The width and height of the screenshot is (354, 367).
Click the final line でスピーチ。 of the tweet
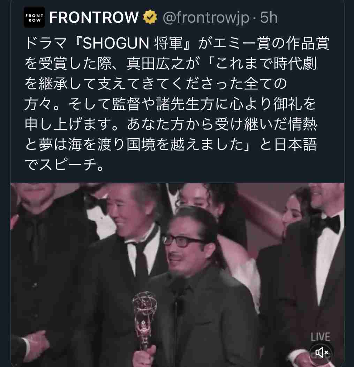(64, 165)
